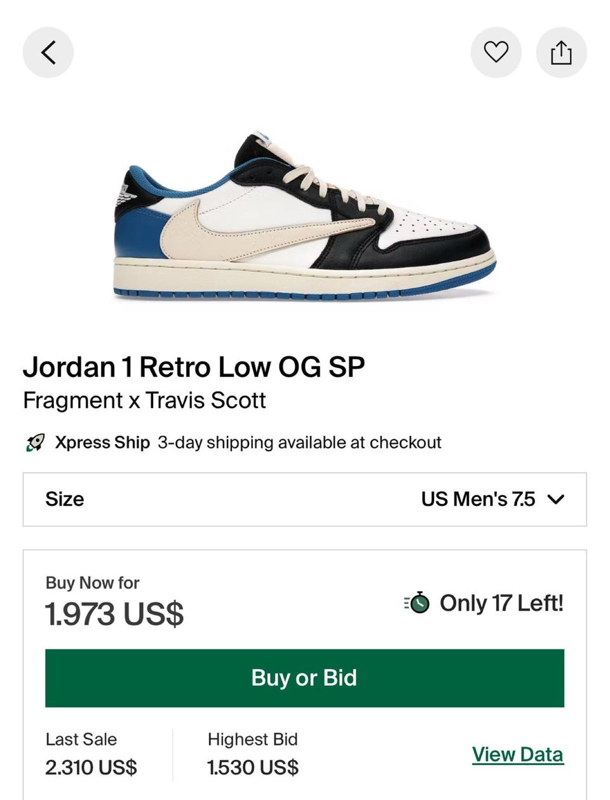The height and width of the screenshot is (800, 610).
Task: Click the 3-day shipping available at checkout text
Action: (299, 442)
